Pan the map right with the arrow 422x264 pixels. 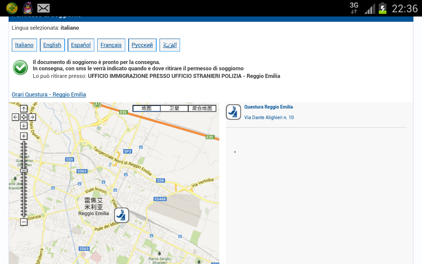point(32,117)
